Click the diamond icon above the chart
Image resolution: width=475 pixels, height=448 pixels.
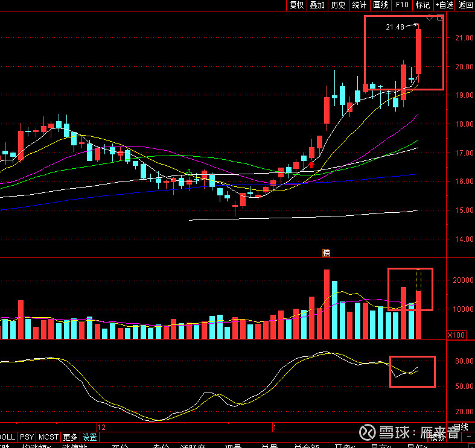(429, 17)
